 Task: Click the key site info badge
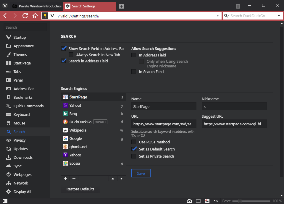[x=45, y=16]
